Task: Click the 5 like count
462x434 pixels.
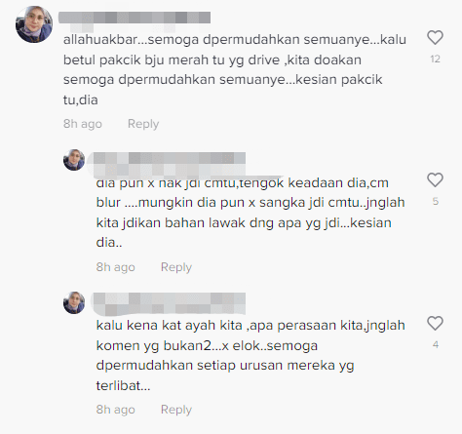Action: coord(436,202)
